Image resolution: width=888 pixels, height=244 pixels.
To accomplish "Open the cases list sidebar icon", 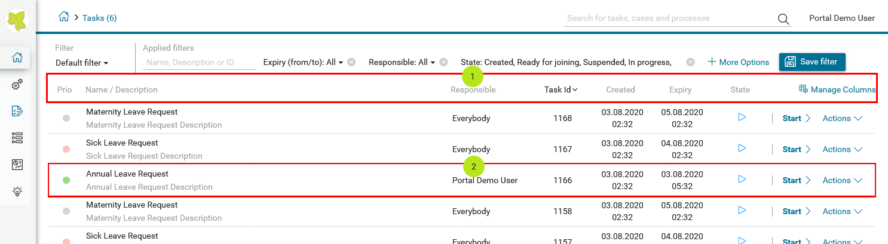I will (17, 138).
